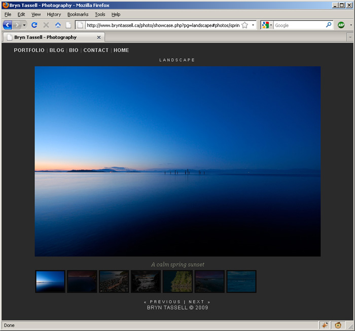Close the Bryn Tassell - Photography tab

pyautogui.click(x=99, y=38)
